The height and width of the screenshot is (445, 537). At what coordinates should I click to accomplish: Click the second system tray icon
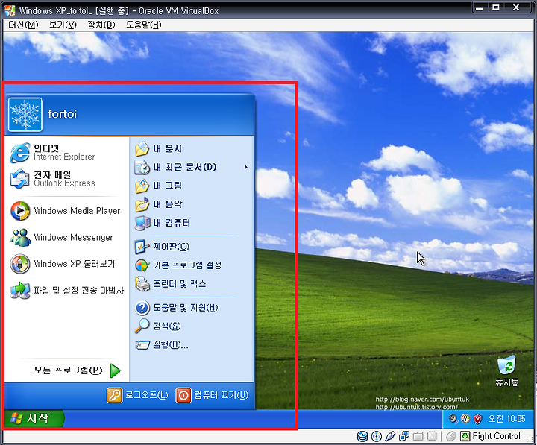(465, 419)
